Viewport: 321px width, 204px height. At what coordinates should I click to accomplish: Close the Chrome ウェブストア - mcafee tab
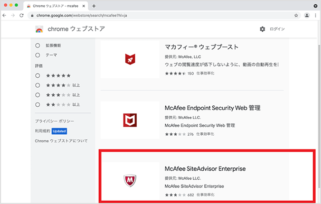tap(84, 6)
